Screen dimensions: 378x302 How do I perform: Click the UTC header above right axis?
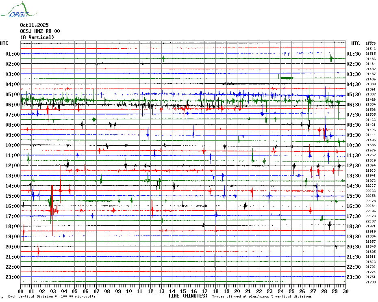point(355,43)
